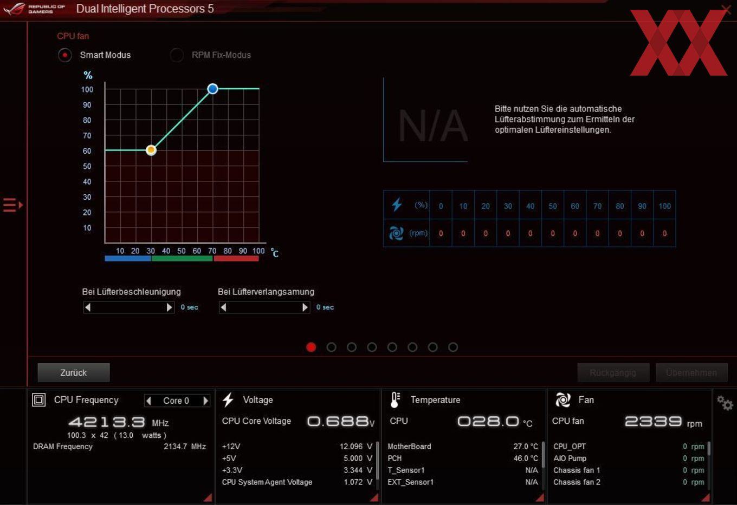737x505 pixels.
Task: Select the RPM Fix-Modus radio button
Action: [177, 55]
